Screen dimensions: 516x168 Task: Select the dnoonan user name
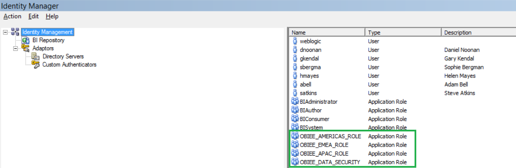tap(311, 50)
